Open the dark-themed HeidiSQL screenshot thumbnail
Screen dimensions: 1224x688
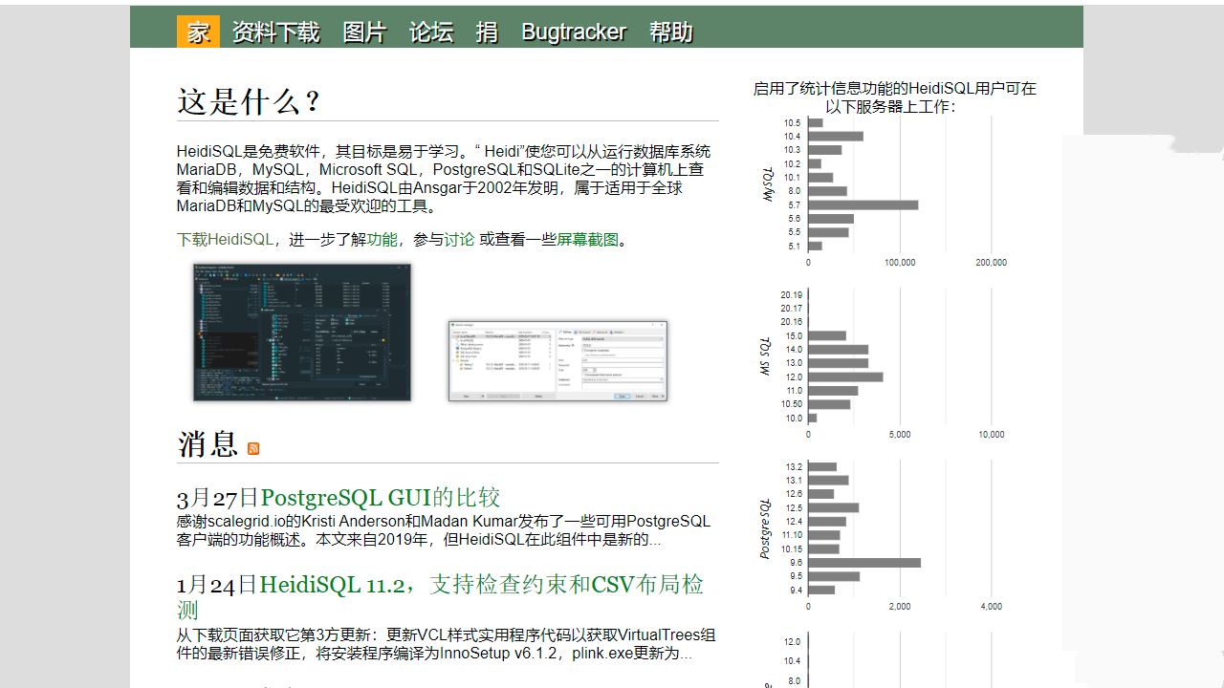pyautogui.click(x=301, y=332)
